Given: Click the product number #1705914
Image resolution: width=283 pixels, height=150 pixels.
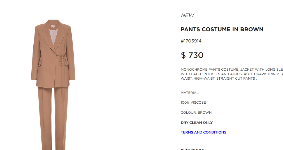Looking at the screenshot, I should click(x=191, y=41).
